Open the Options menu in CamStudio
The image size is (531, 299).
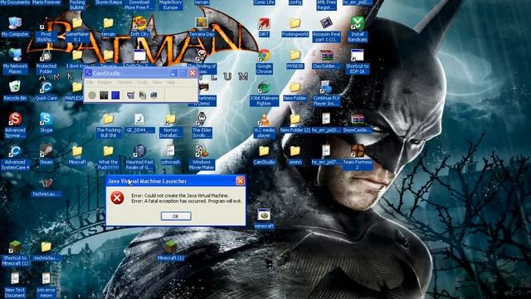click(124, 82)
